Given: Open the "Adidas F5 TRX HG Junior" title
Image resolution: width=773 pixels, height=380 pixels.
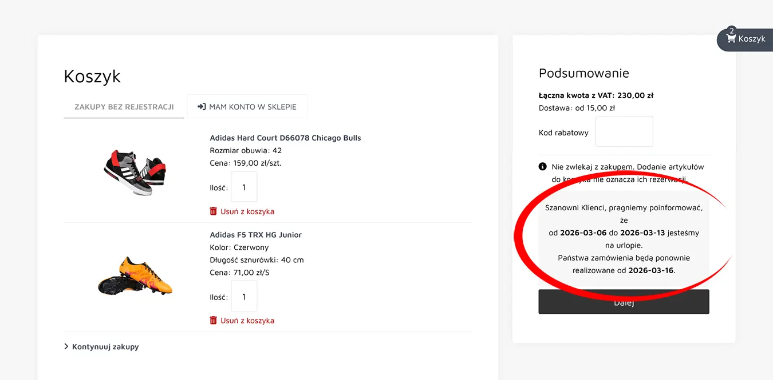Looking at the screenshot, I should tap(255, 235).
